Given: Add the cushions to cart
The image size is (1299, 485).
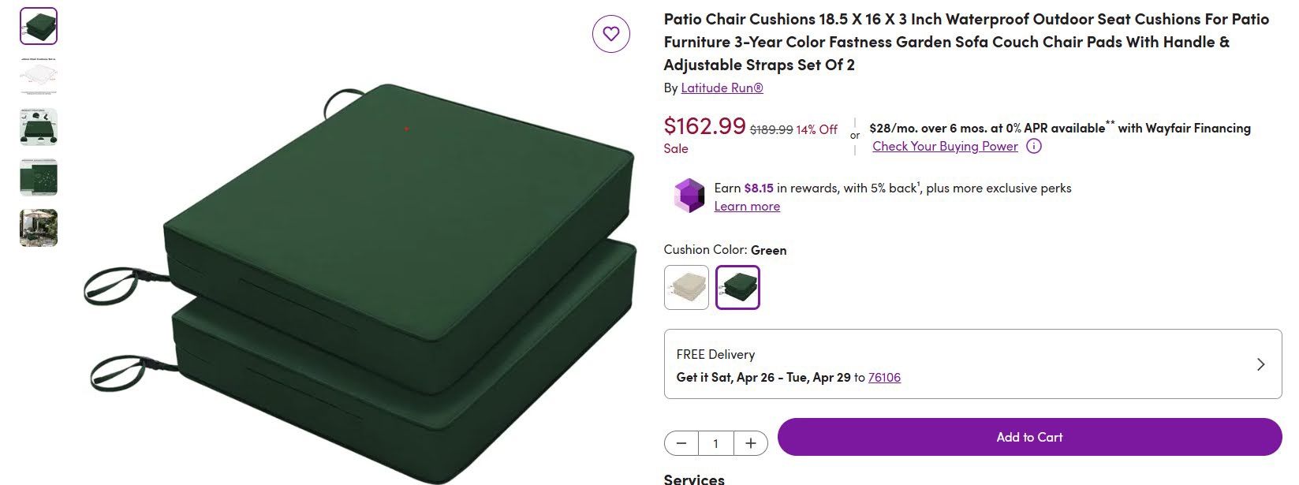Looking at the screenshot, I should pyautogui.click(x=1029, y=437).
